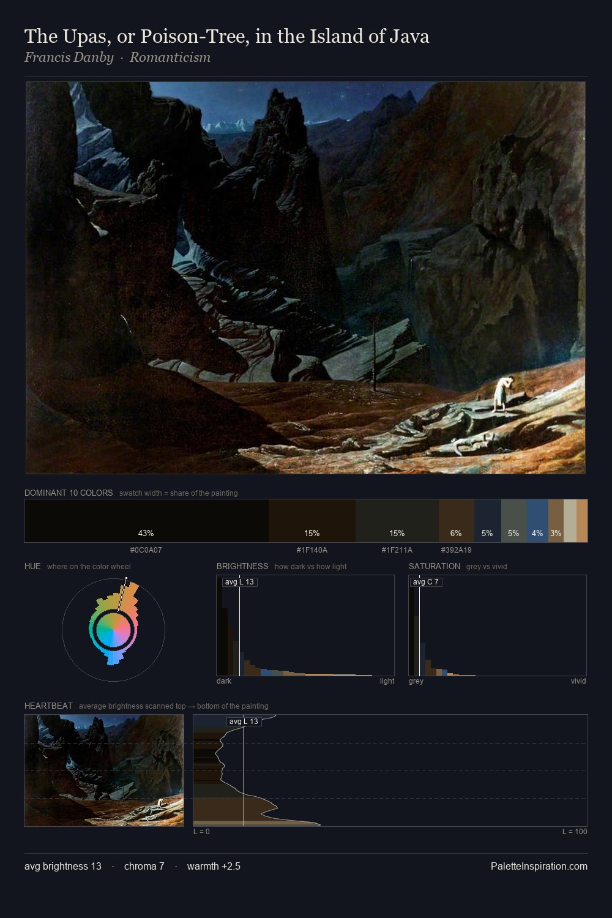Click 'avg brightness 13' in the footer

point(63,866)
